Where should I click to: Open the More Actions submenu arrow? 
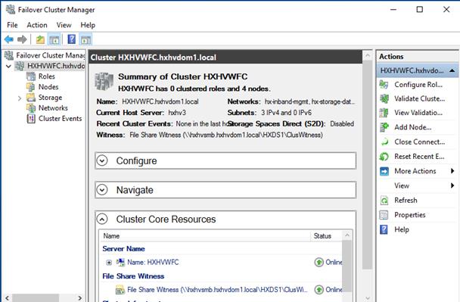pyautogui.click(x=452, y=171)
